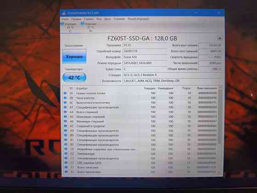Click the Число включений value field
The image size is (257, 193).
click(210, 63)
